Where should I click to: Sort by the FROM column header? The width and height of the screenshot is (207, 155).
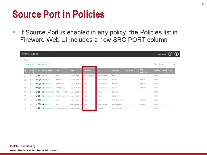[75, 71]
